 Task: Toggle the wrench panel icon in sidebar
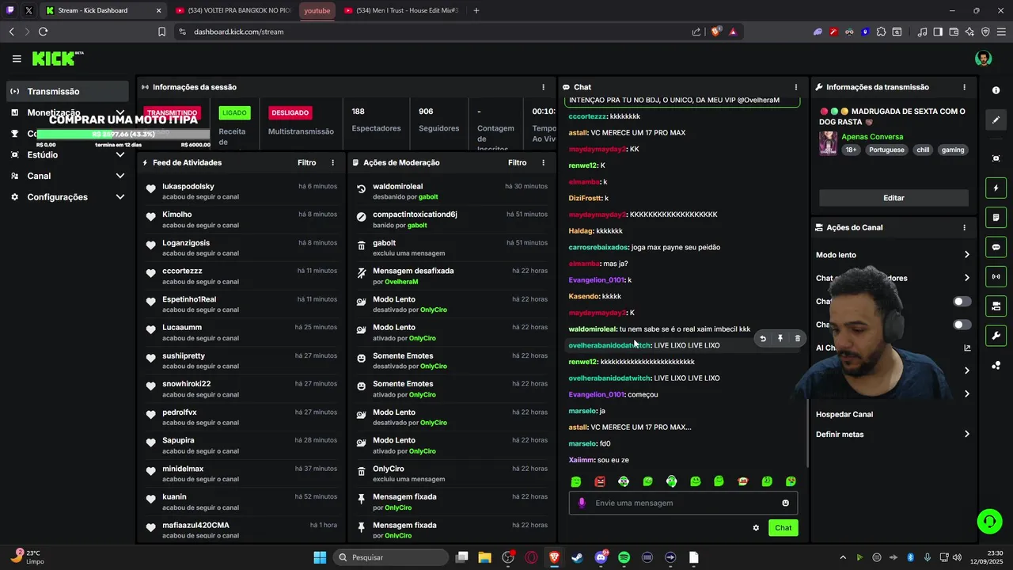(996, 336)
